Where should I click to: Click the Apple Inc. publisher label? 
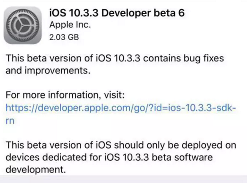click(70, 25)
